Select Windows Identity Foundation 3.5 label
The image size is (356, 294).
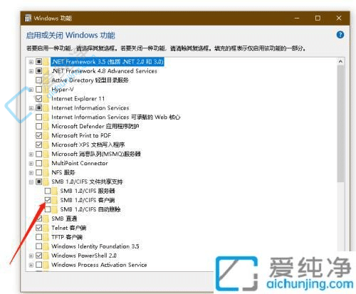click(x=95, y=246)
